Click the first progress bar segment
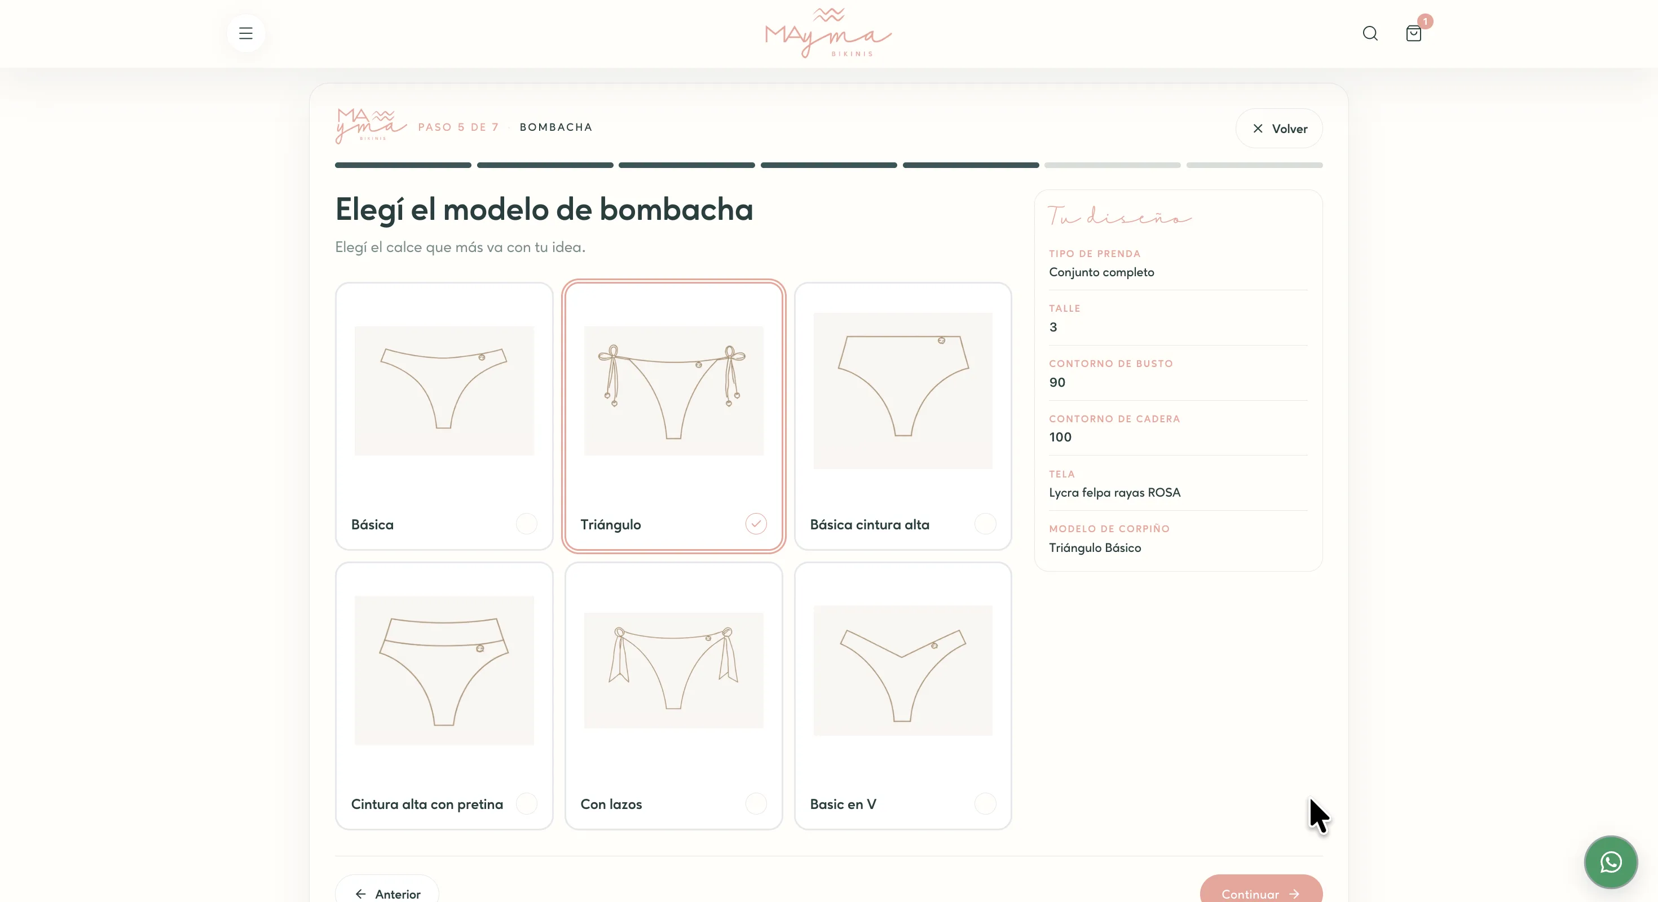This screenshot has width=1658, height=902. click(403, 165)
